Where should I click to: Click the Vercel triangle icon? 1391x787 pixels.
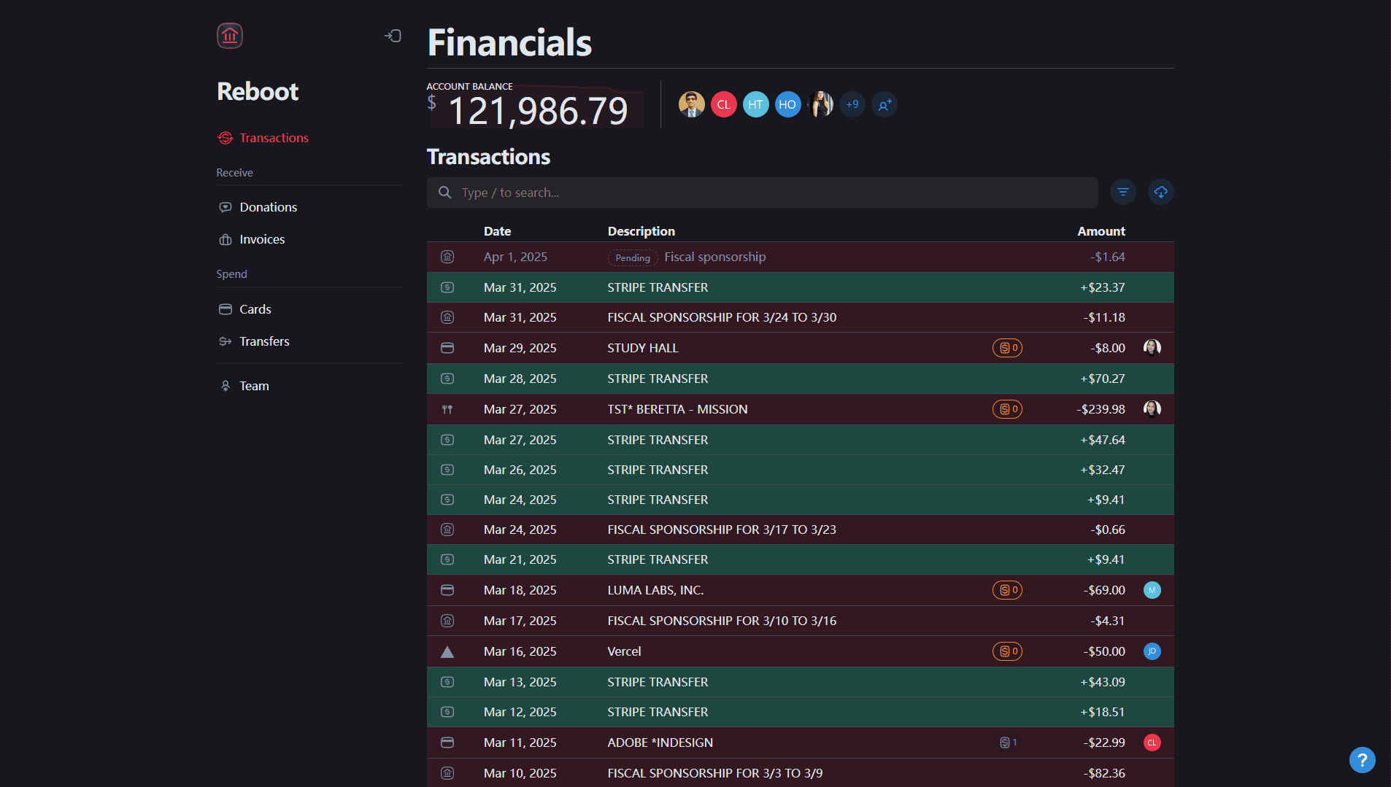(x=447, y=652)
